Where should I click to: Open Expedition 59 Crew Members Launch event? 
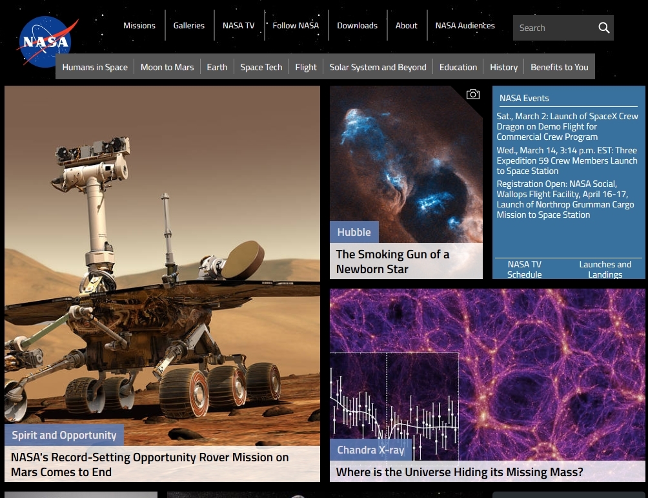(567, 160)
